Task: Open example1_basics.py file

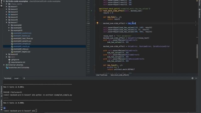Action: [22, 36]
